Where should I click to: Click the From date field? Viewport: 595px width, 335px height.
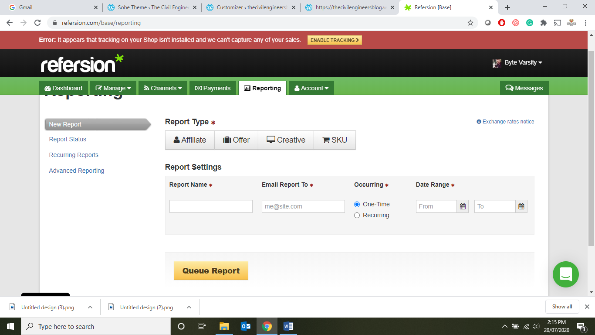(436, 206)
